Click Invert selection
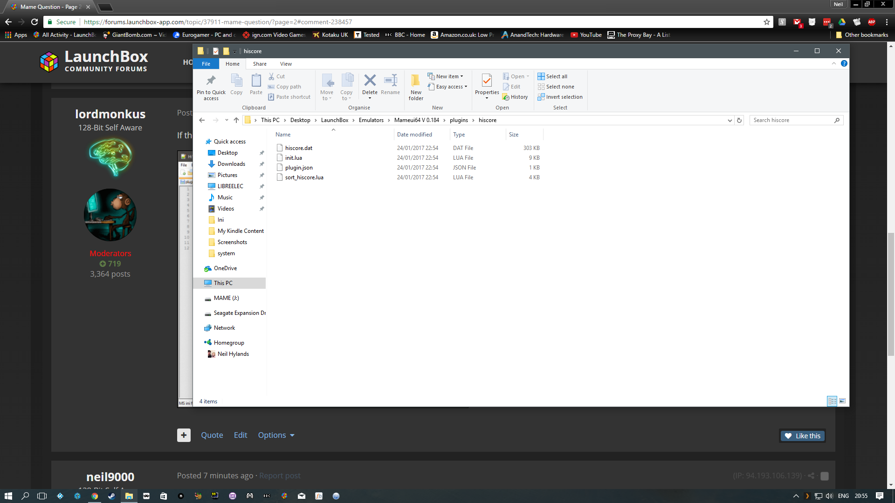This screenshot has height=503, width=895. point(560,97)
